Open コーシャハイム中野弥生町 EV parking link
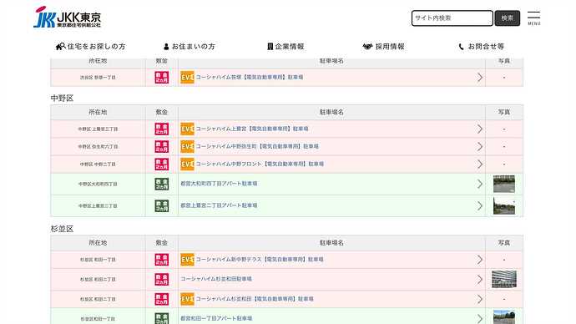Viewport: 576px width, 324px height. pyautogui.click(x=257, y=146)
